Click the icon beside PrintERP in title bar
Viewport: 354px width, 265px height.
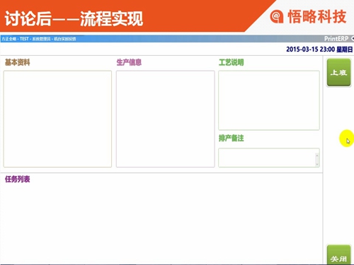(353, 38)
